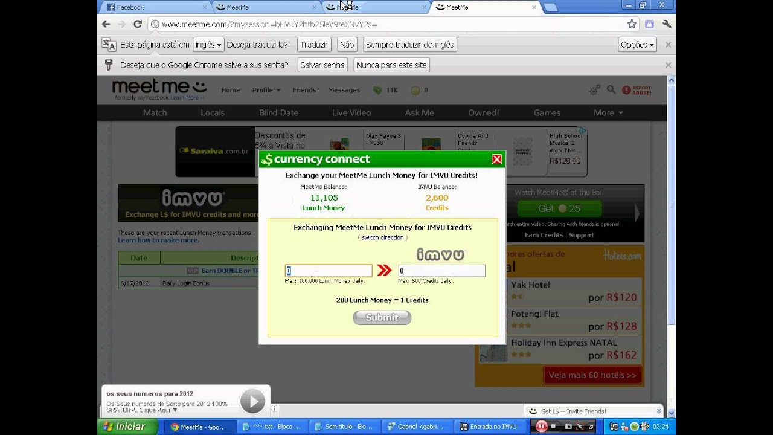Click the Earn Credits link
Image resolution: width=773 pixels, height=435 pixels.
(x=544, y=235)
